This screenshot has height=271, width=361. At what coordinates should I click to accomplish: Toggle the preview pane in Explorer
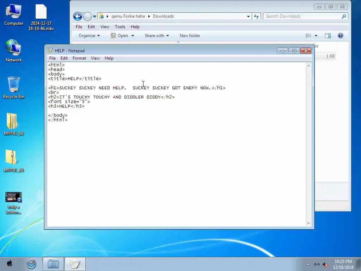(328, 36)
